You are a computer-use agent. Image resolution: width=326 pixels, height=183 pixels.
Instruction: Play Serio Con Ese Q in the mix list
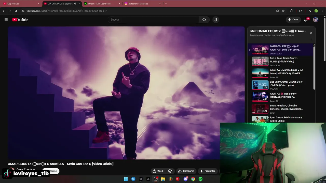click(280, 50)
